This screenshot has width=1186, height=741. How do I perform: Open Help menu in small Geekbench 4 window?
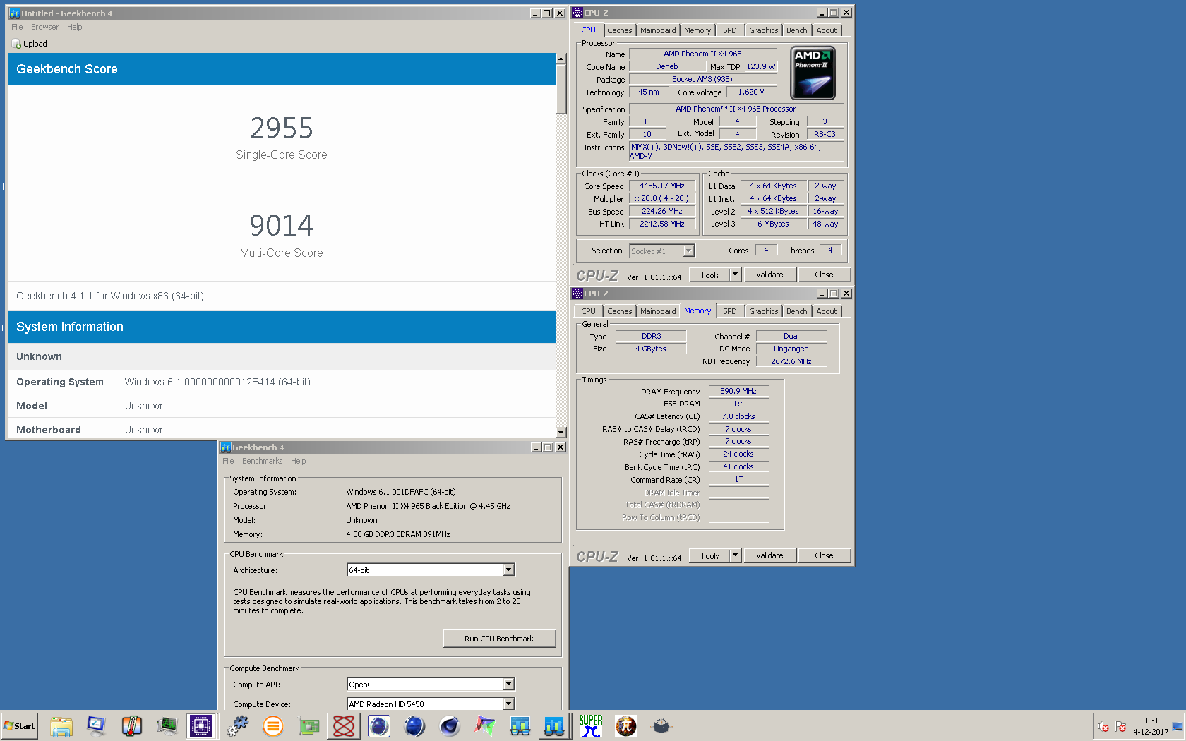[x=299, y=461]
